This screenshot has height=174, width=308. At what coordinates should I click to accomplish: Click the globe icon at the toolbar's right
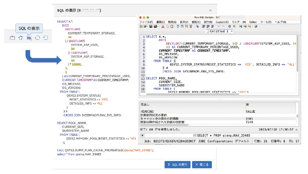(255, 27)
